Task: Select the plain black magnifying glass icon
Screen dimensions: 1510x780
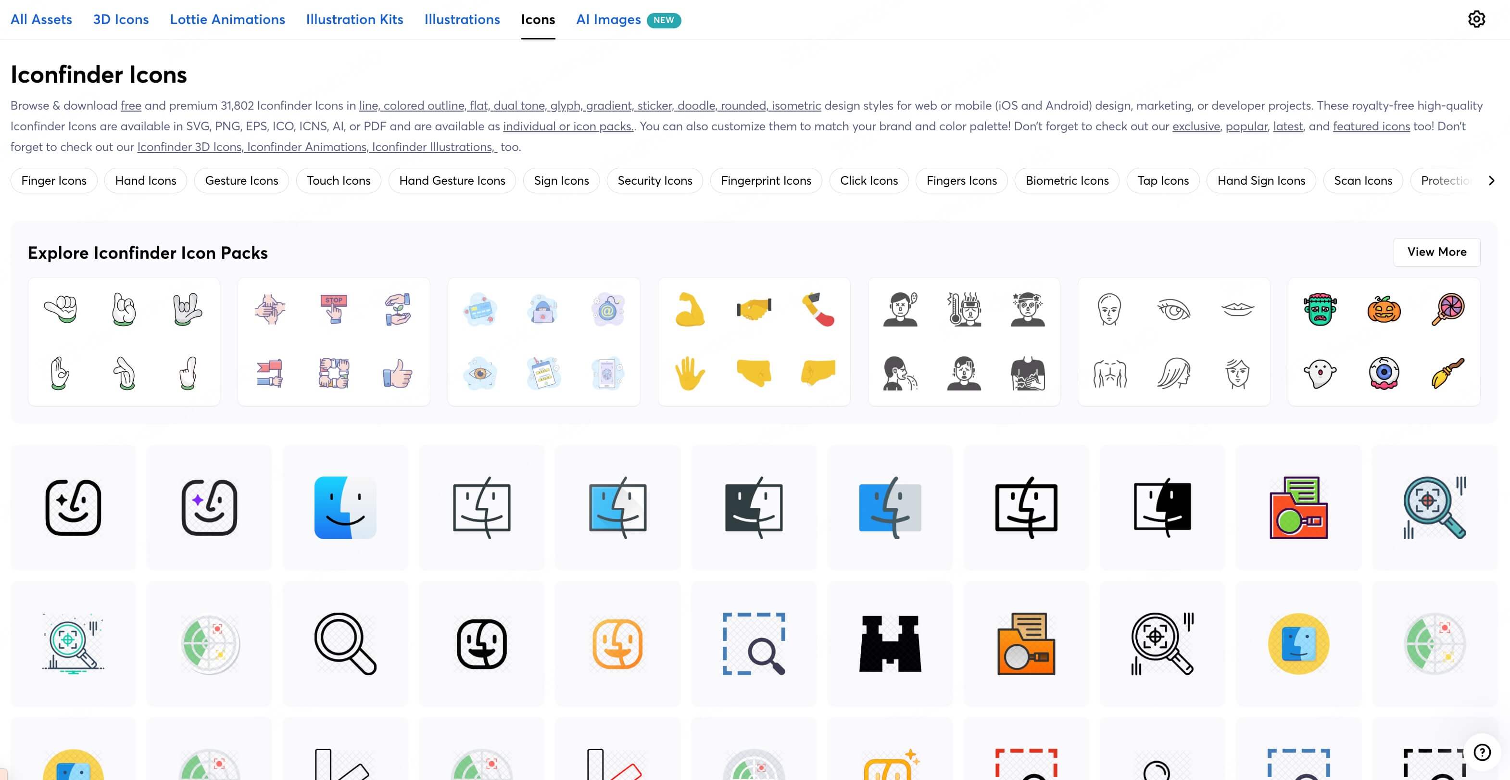Action: pyautogui.click(x=345, y=643)
